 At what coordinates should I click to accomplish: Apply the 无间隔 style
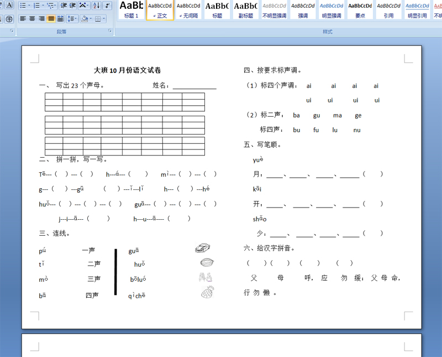[188, 9]
